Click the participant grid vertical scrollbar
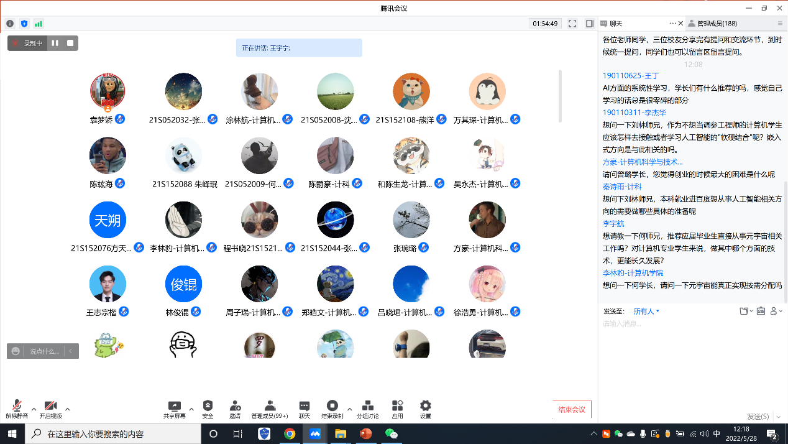 pos(560,96)
